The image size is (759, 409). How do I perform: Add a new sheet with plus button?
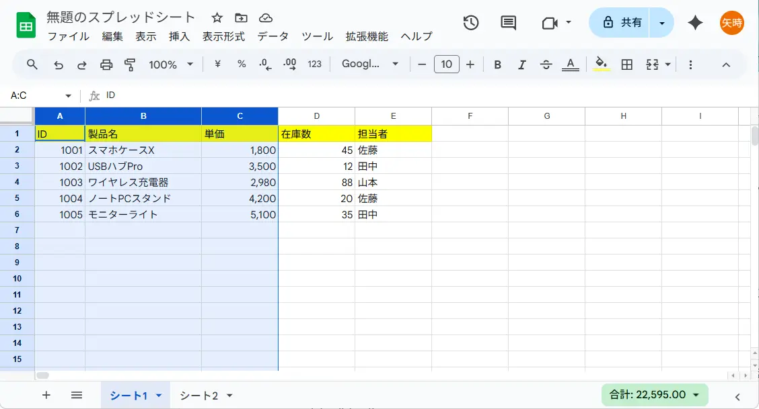pos(46,395)
